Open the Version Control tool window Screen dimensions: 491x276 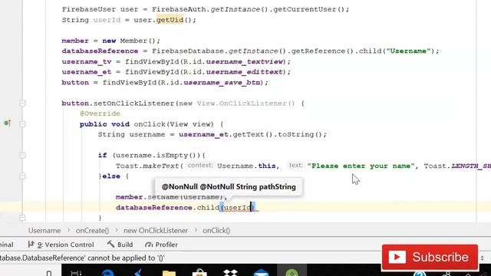61,245
